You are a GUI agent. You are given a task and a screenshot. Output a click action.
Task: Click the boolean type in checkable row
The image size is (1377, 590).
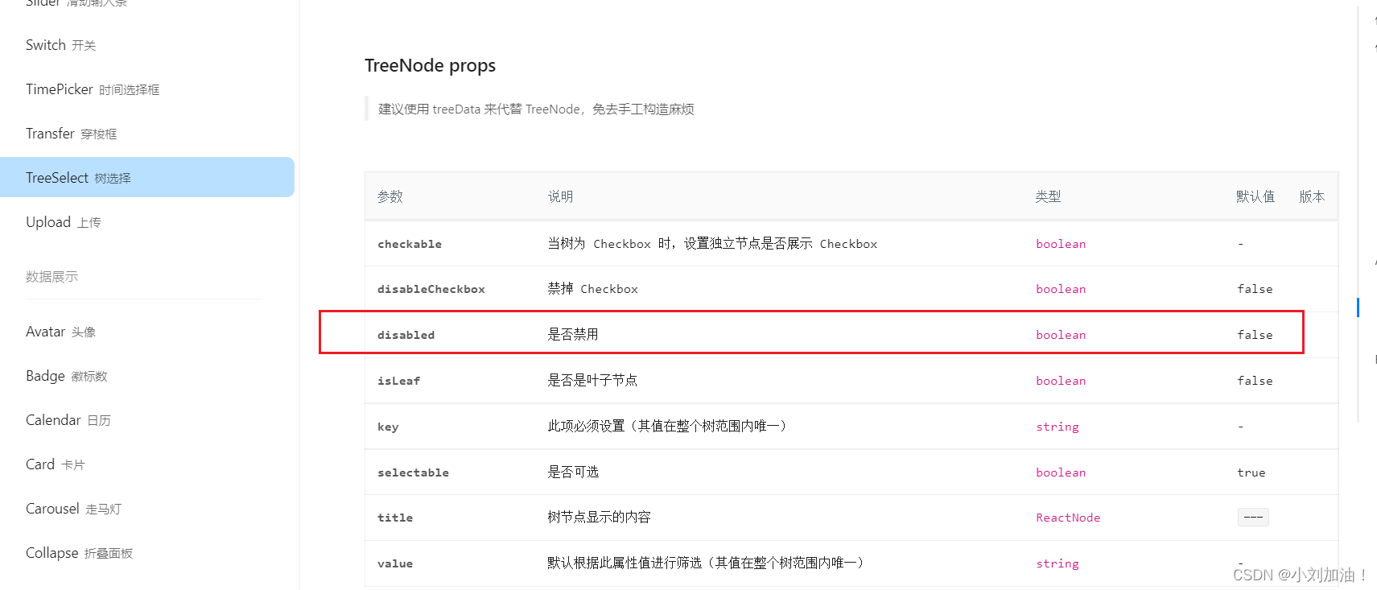(x=1061, y=244)
